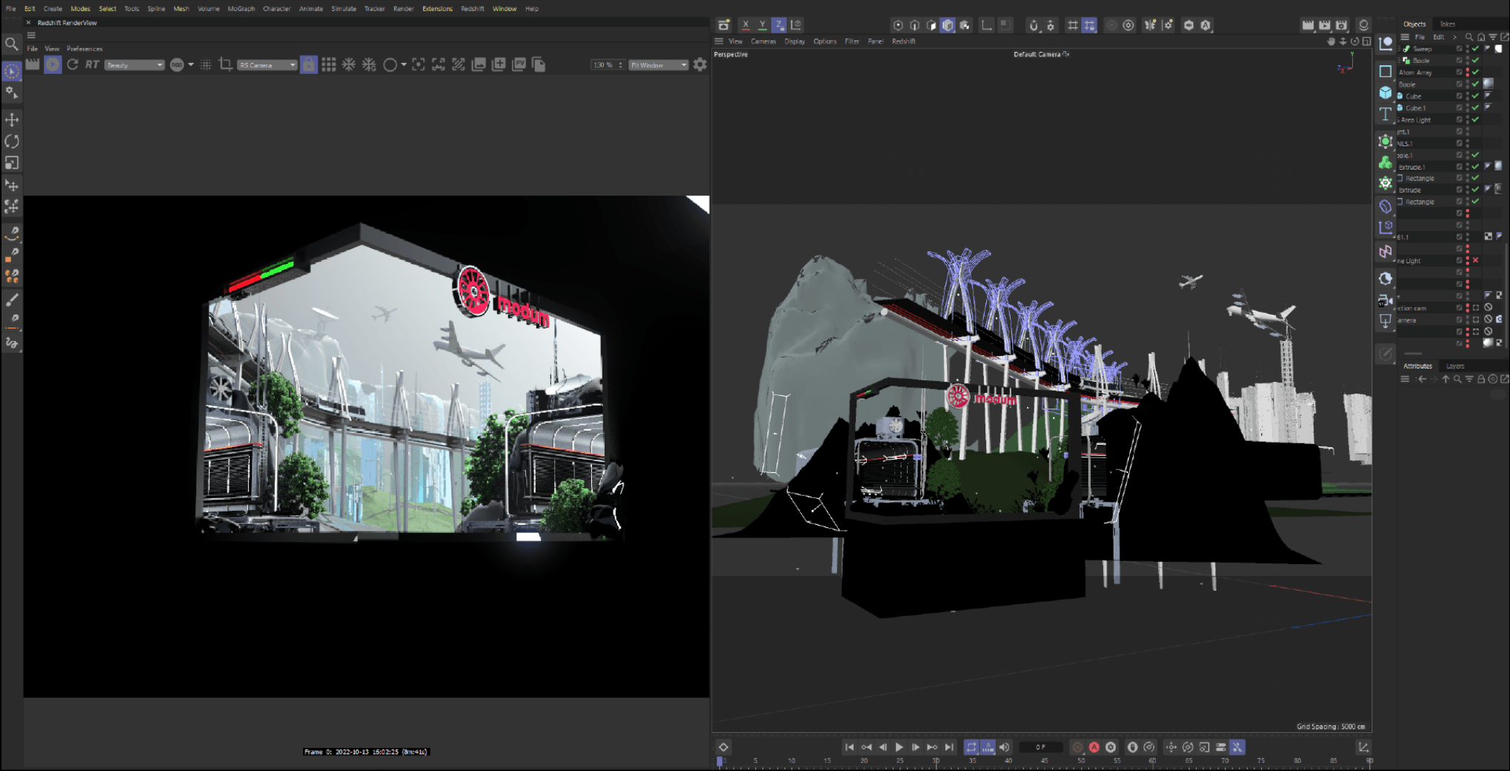1510x771 pixels.
Task: Toggle the Z axis lock
Action: coord(779,25)
